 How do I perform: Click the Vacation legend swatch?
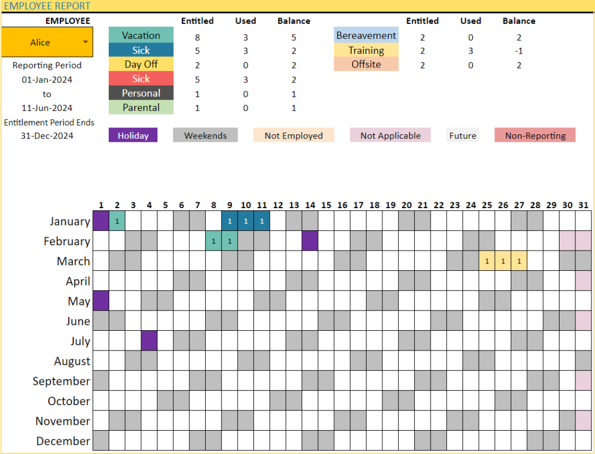pyautogui.click(x=141, y=35)
